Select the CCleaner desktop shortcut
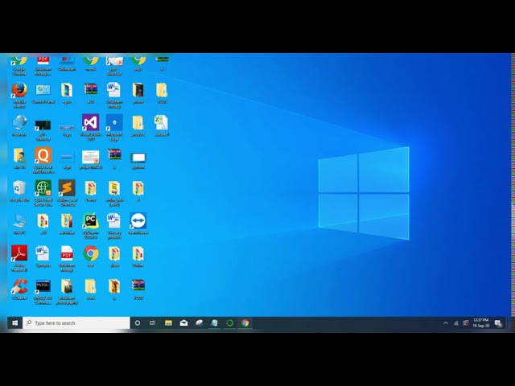 (19, 286)
